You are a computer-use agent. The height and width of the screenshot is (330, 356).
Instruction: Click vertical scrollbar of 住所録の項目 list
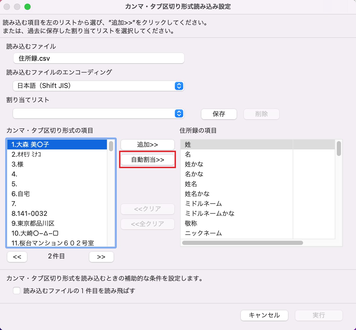click(x=339, y=149)
